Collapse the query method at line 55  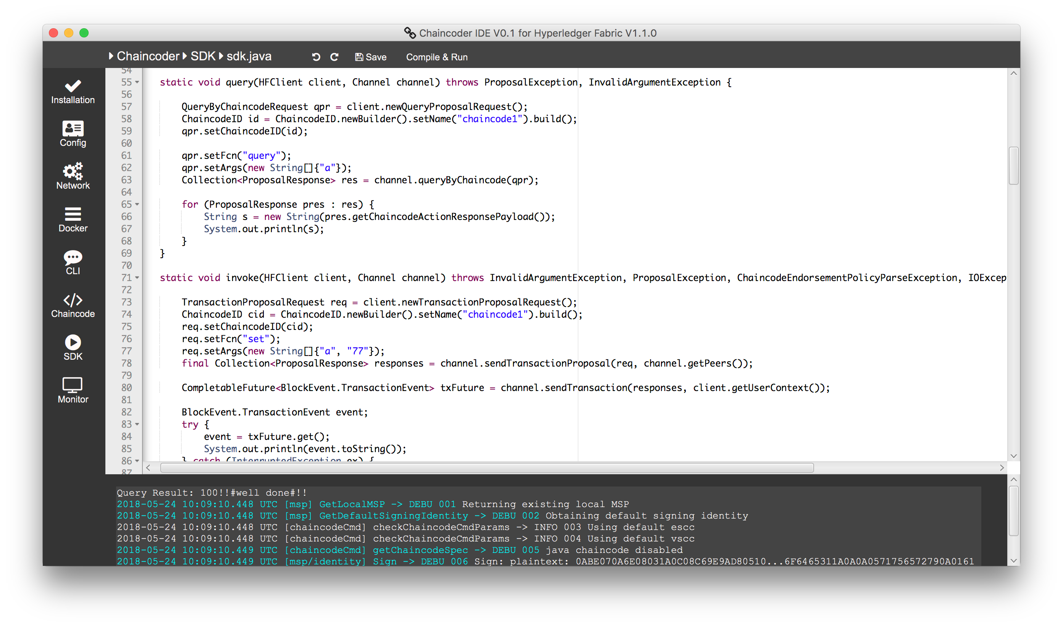click(x=137, y=82)
